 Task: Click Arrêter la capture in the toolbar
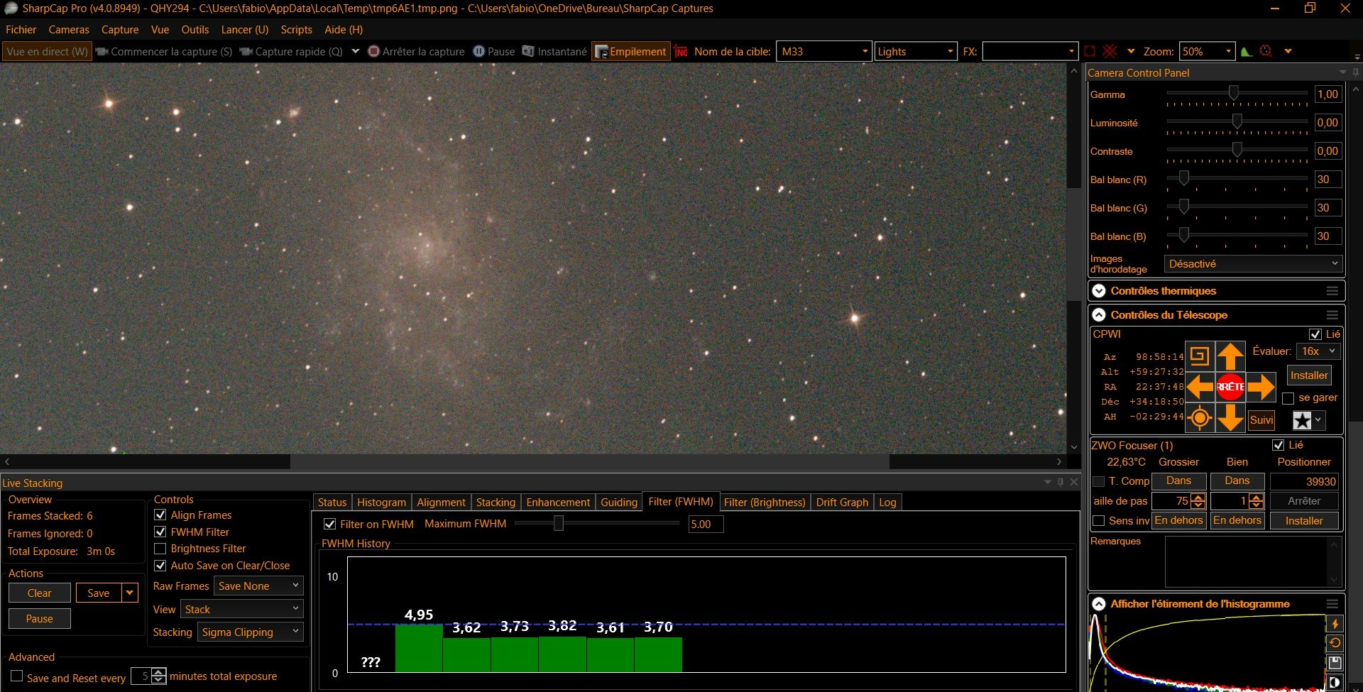click(416, 52)
